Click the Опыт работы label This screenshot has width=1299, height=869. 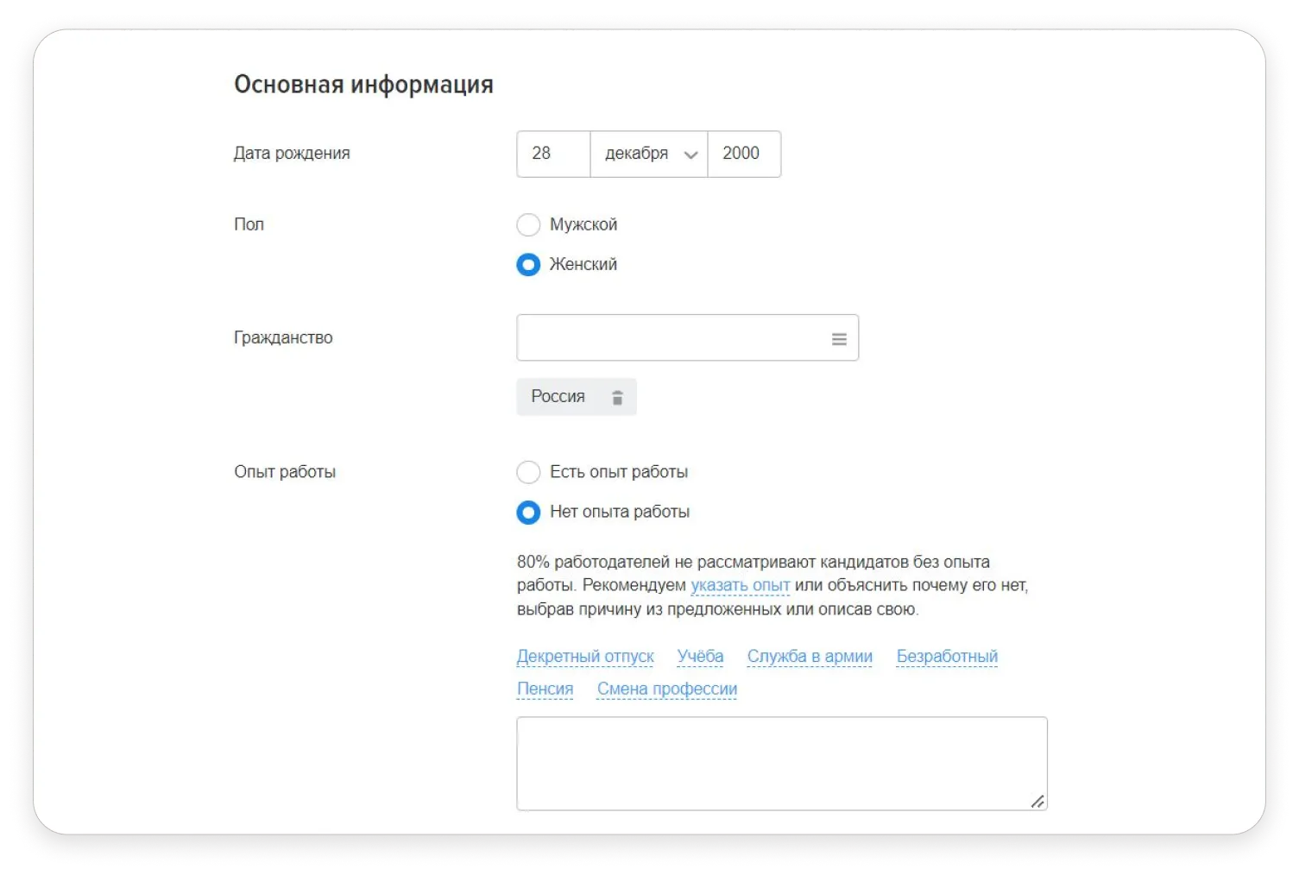point(285,472)
